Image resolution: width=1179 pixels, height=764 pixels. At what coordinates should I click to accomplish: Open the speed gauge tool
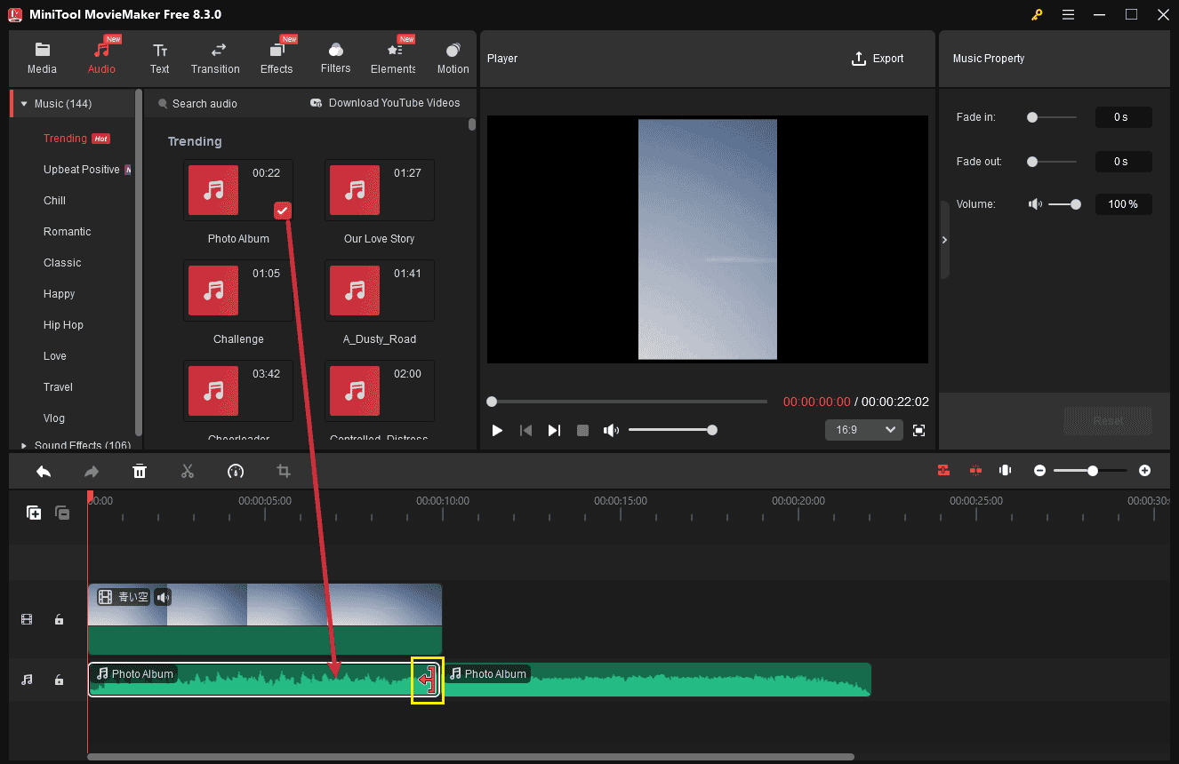(236, 471)
